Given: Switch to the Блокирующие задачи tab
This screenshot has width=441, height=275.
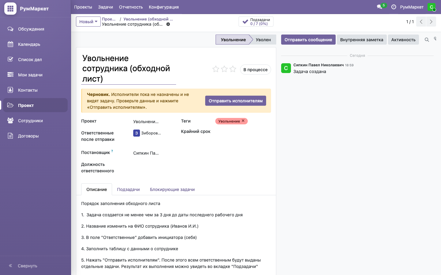Looking at the screenshot, I should 172,189.
